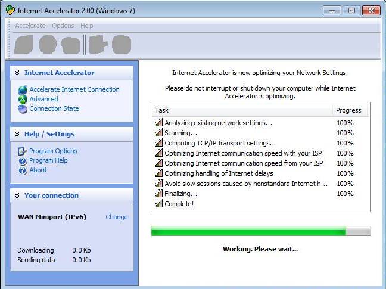The height and width of the screenshot is (289, 386).
Task: Select Optimizing communication speed from your ISP text
Action: (x=244, y=163)
